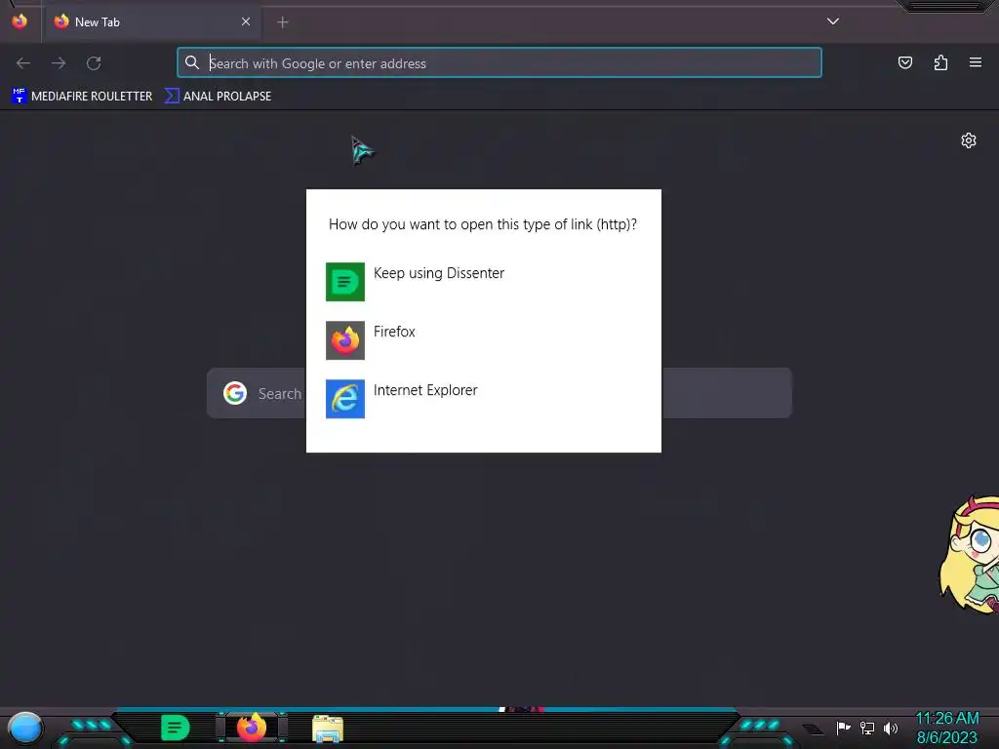Click the Firefox taskbar button
Image resolution: width=999 pixels, height=749 pixels.
pyautogui.click(x=251, y=728)
